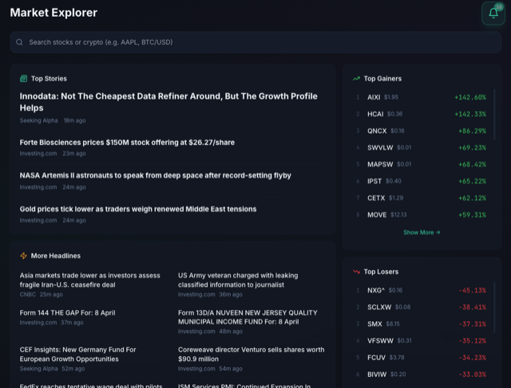This screenshot has width=511, height=388.
Task: Click the -37.31% change for SMX
Action: [472, 324]
